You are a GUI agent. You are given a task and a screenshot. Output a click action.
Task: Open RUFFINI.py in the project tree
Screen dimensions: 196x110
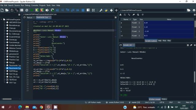(x=13, y=71)
